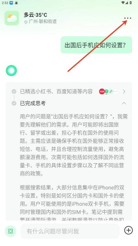Tap the atom icon beside input box

click(x=11, y=231)
